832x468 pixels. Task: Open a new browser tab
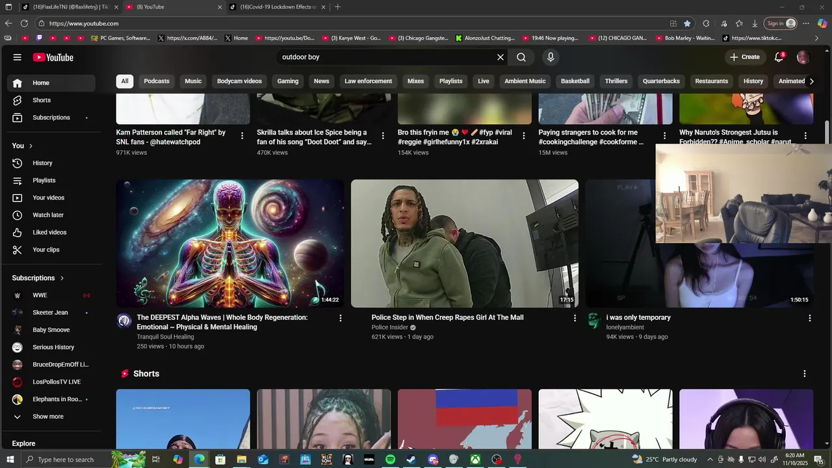tap(337, 7)
